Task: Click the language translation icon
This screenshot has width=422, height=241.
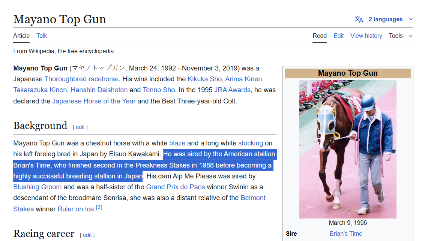Action: [359, 19]
